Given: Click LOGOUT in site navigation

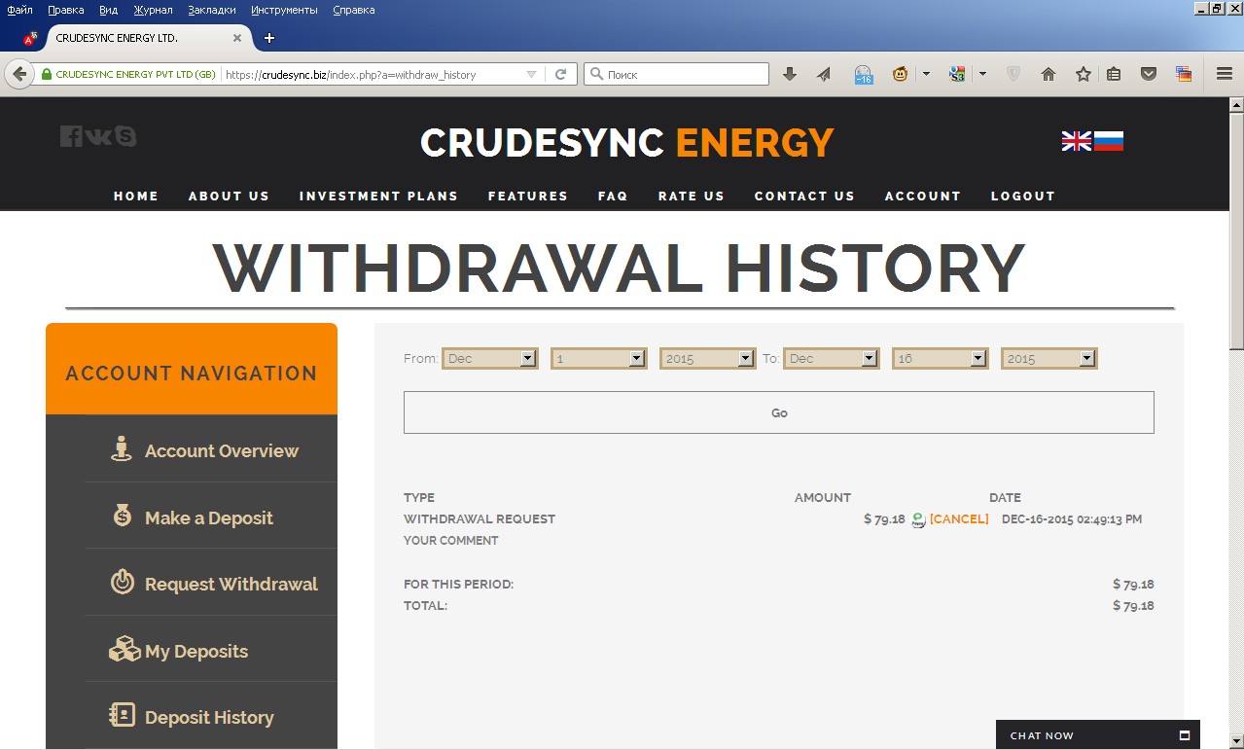Looking at the screenshot, I should click(1023, 196).
